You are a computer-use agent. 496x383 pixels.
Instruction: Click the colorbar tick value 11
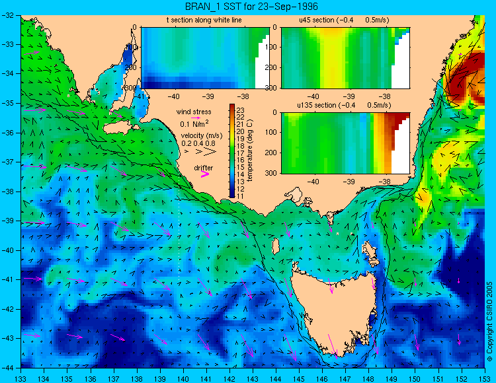pos(241,195)
